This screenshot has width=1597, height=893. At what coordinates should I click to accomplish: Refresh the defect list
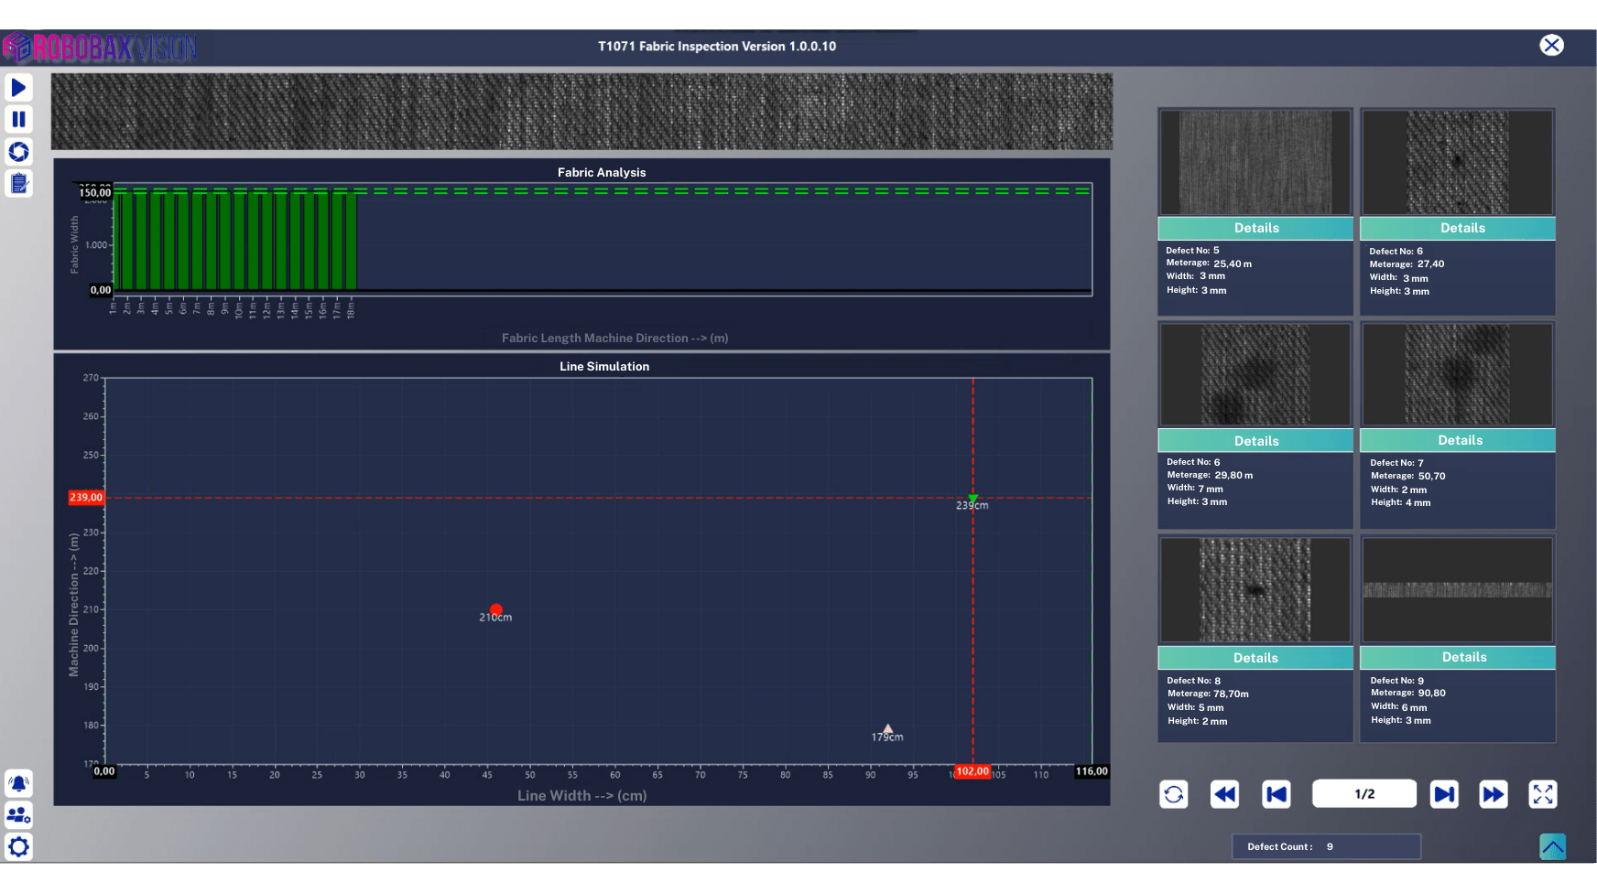[1174, 794]
